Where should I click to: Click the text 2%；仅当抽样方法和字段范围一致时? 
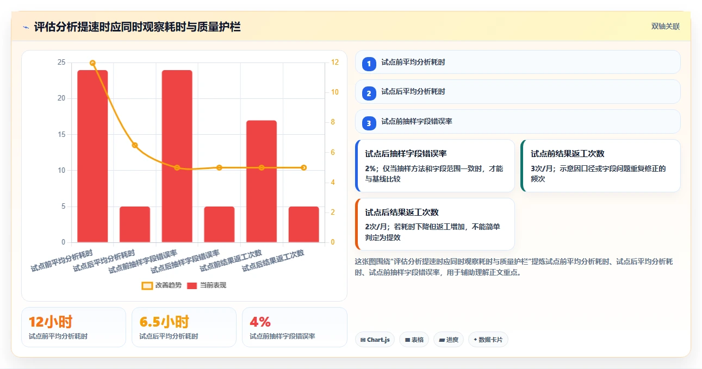(x=434, y=173)
